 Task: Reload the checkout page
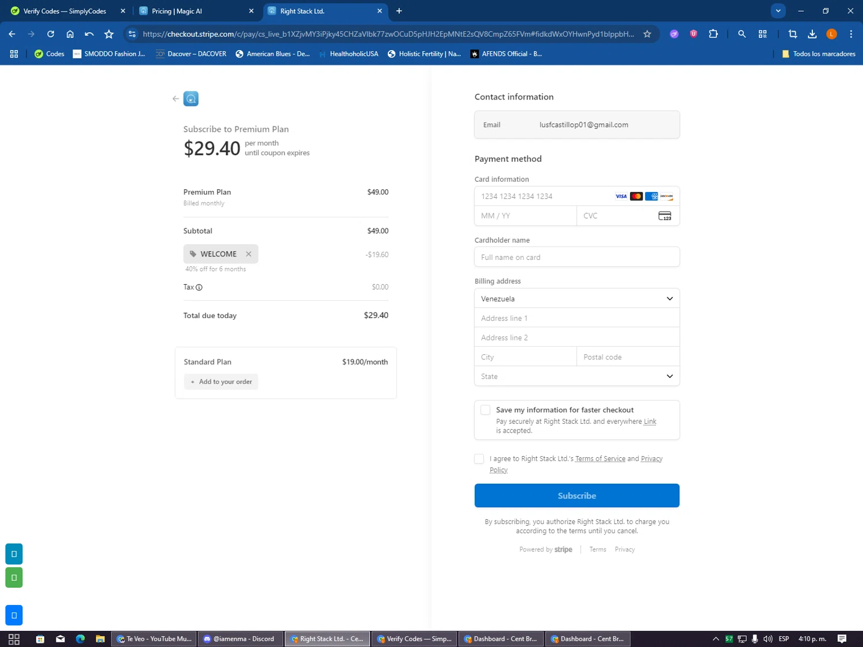[x=51, y=34]
